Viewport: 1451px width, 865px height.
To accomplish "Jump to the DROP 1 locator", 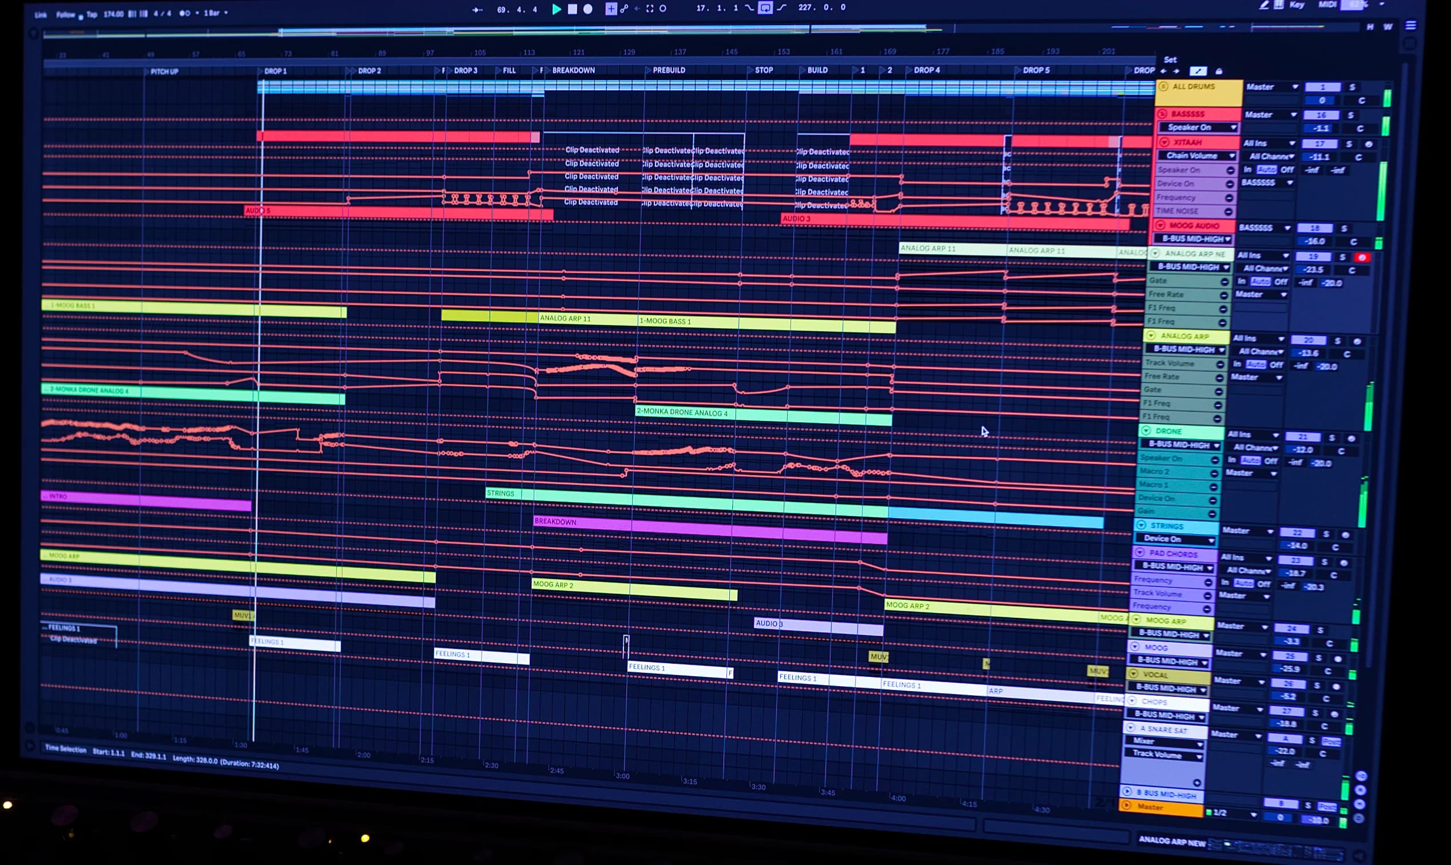I will click(x=275, y=71).
